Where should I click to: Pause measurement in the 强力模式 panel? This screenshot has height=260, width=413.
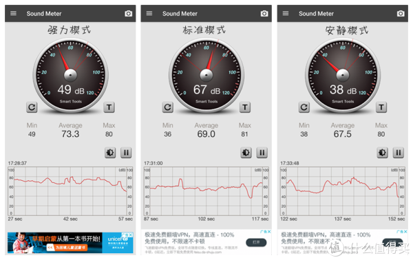click(126, 153)
